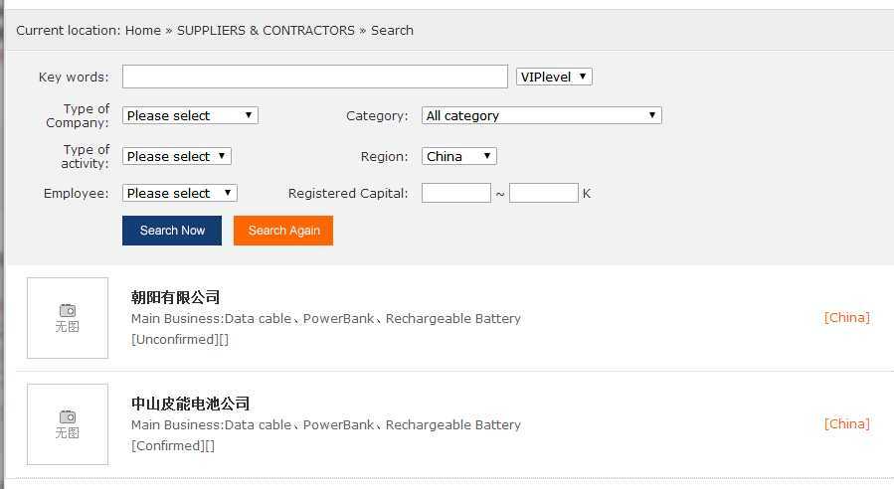Click the [China] tag on first result
This screenshot has height=489, width=894.
click(846, 317)
